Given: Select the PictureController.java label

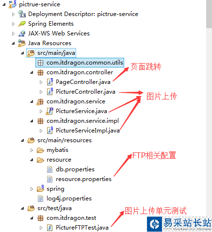Looking at the screenshot, I should click(85, 92).
